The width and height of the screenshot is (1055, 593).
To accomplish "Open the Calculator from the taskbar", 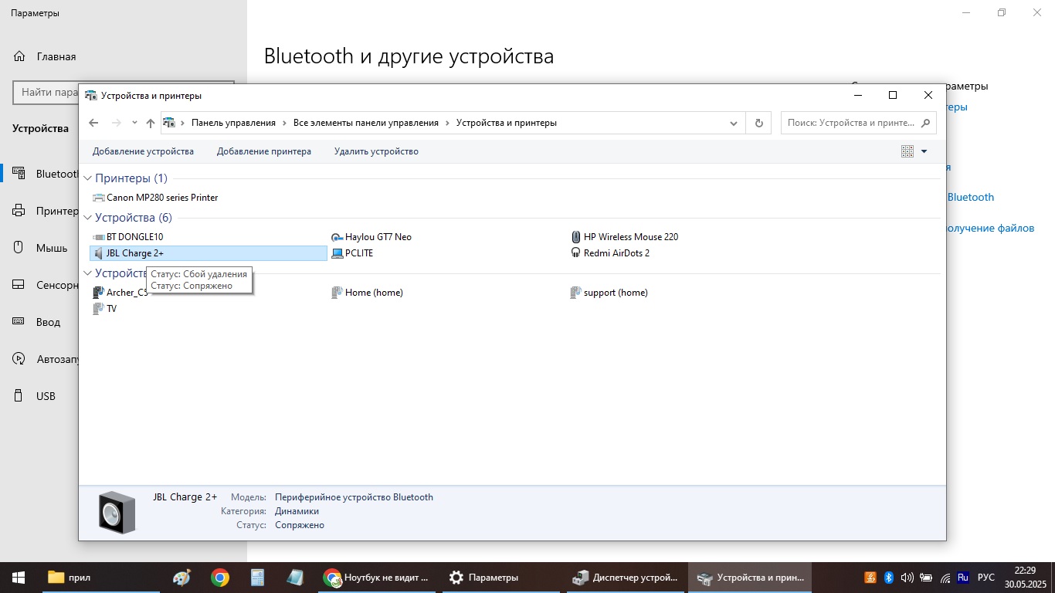I will tap(257, 578).
